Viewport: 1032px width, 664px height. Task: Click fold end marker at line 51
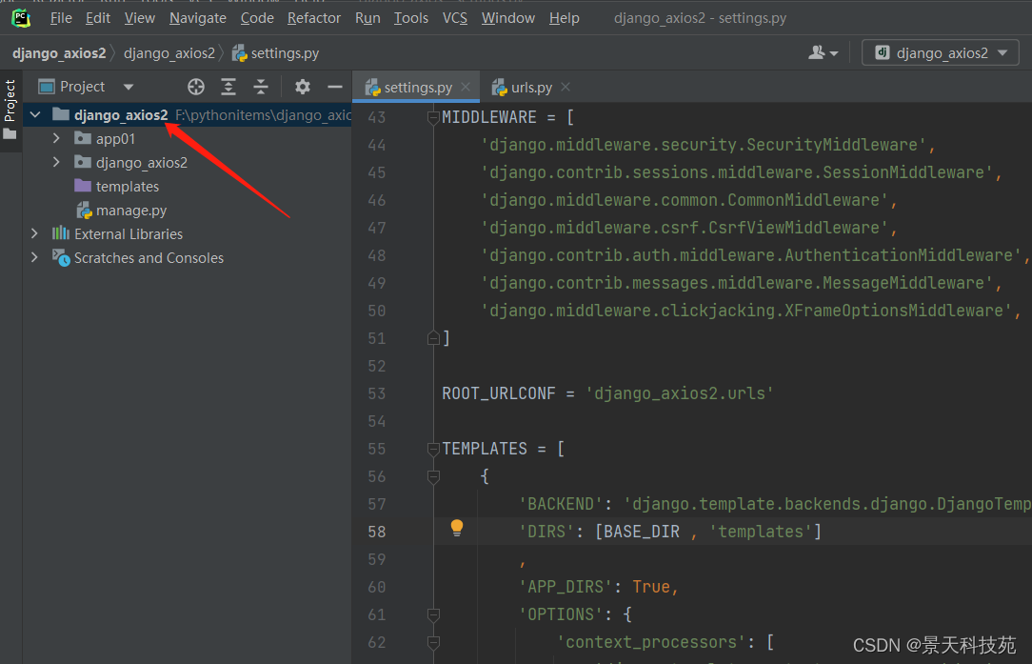(x=433, y=338)
